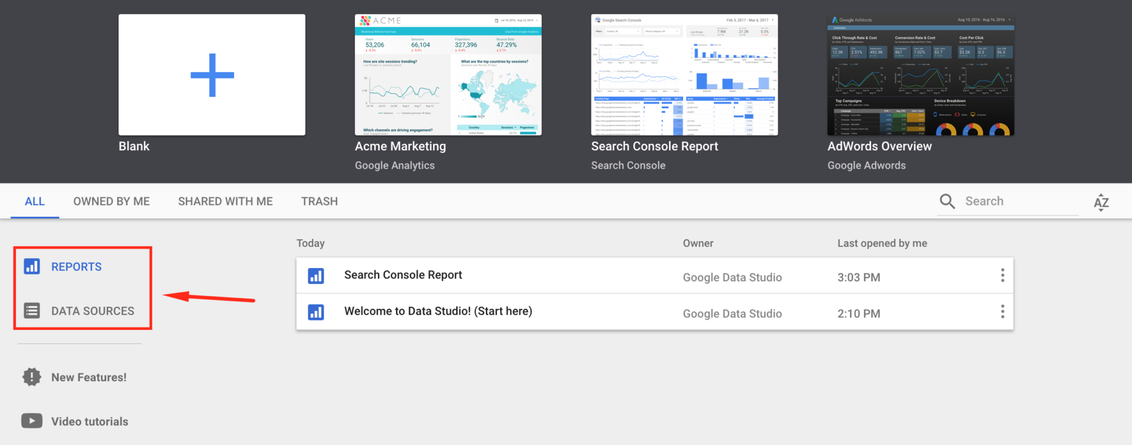This screenshot has width=1132, height=445.
Task: Click the Blank template label
Action: [134, 146]
